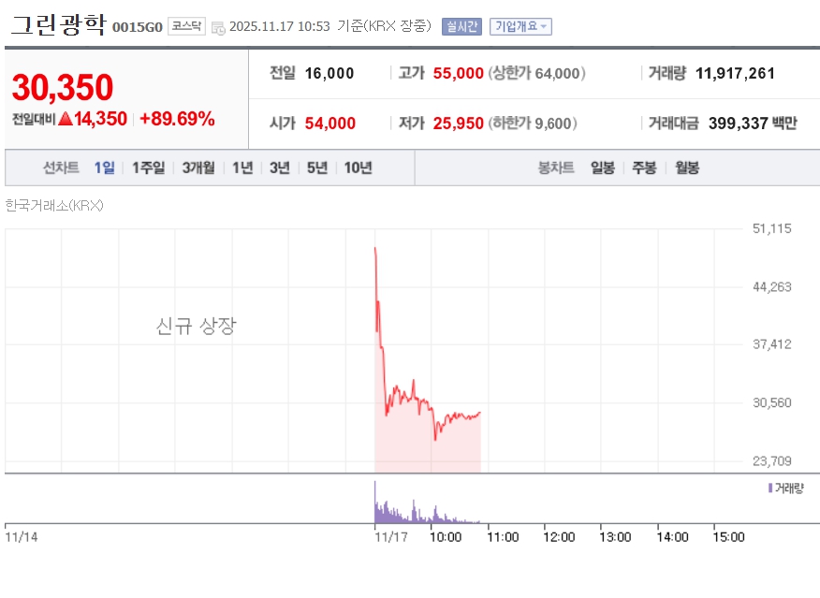
Task: Click the red up-arrow price change icon
Action: coord(65,119)
